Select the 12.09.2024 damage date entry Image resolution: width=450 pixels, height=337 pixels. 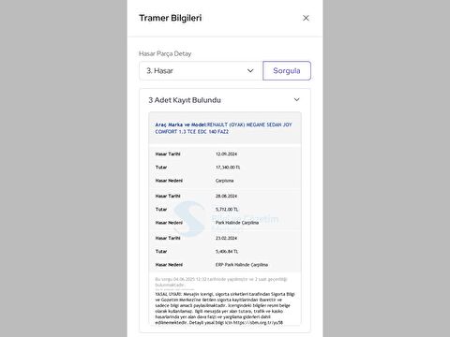[x=226, y=154]
